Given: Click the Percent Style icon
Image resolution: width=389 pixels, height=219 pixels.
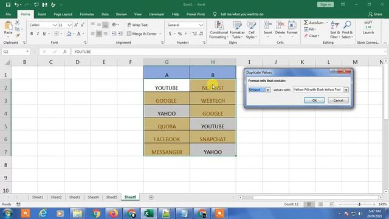Looking at the screenshot, I should (180, 34).
